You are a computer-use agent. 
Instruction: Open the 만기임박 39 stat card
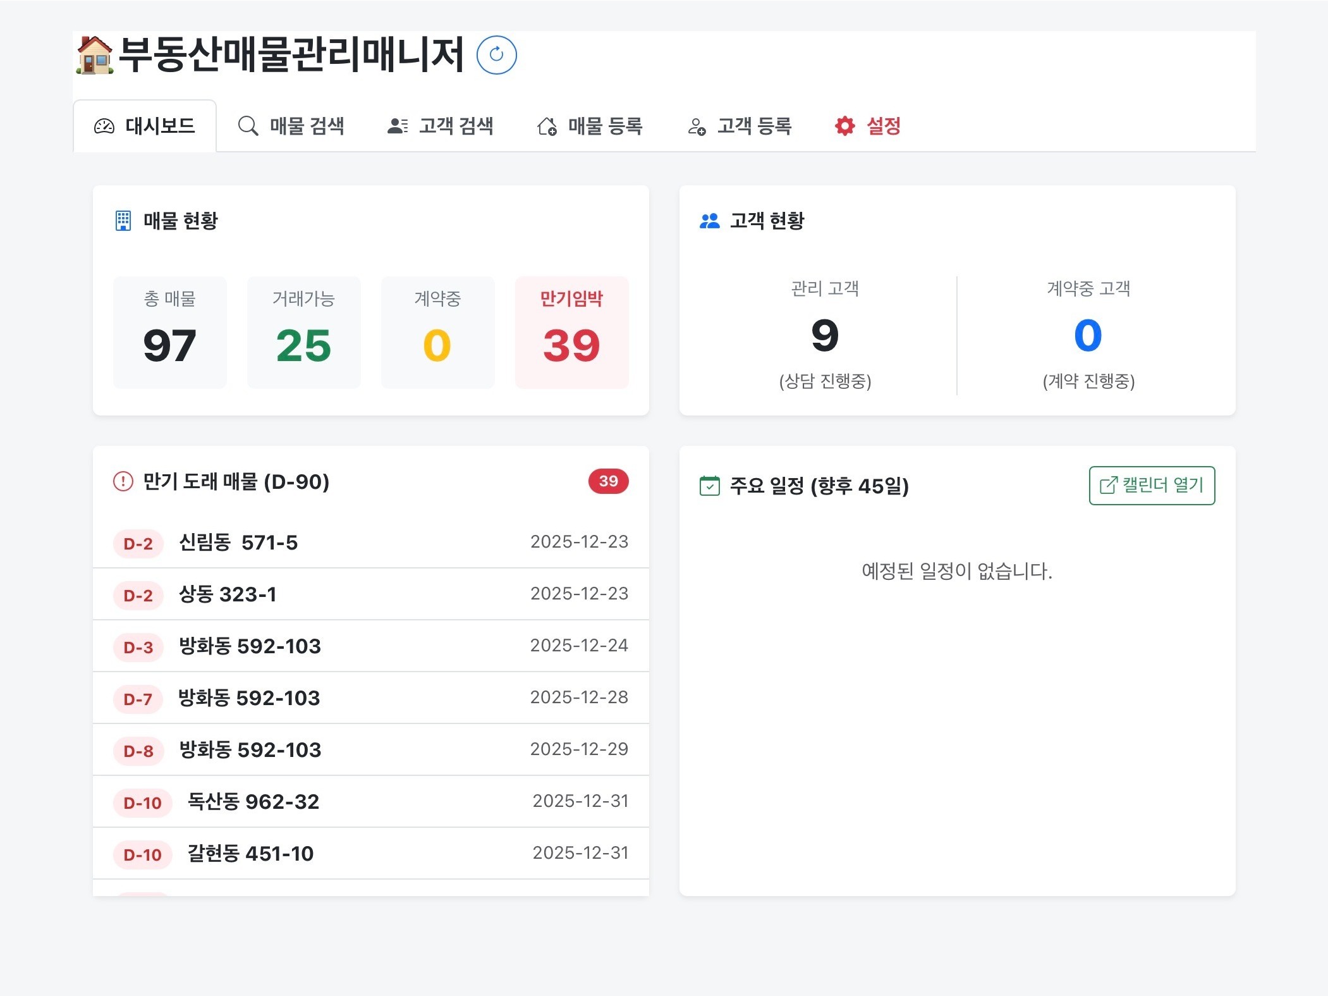click(x=571, y=331)
